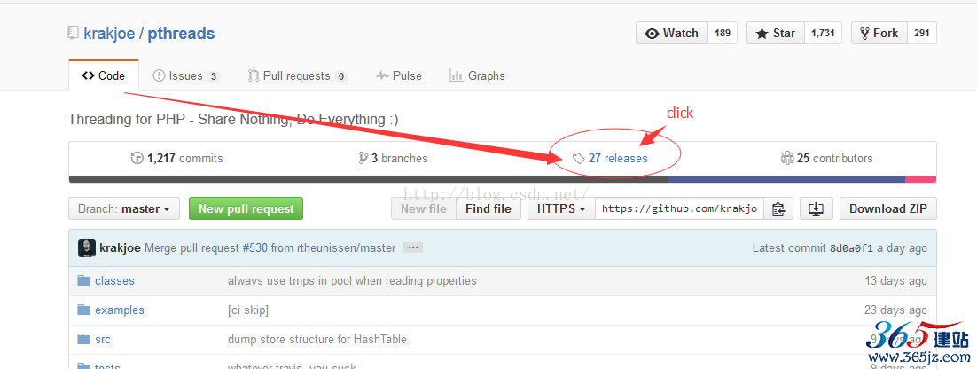Fork the pthreads repository
977x369 pixels.
(x=879, y=33)
